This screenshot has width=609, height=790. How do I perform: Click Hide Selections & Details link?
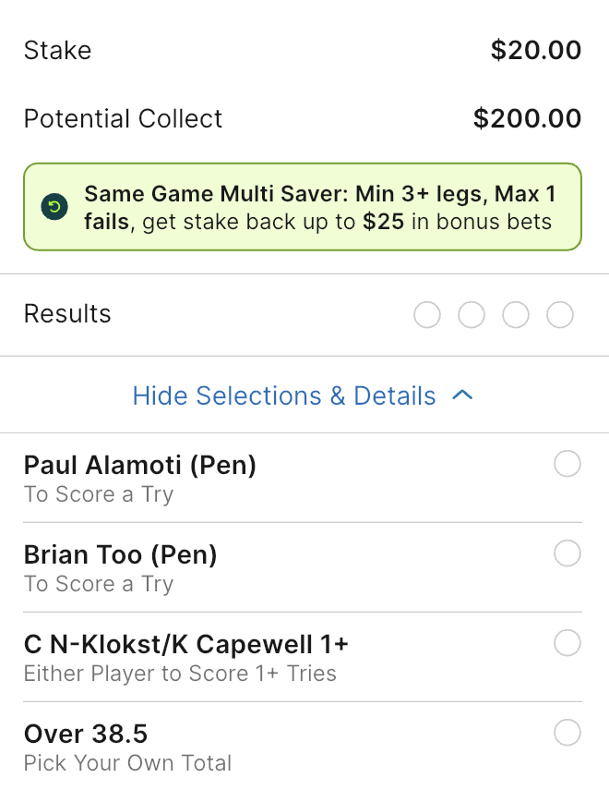(284, 395)
